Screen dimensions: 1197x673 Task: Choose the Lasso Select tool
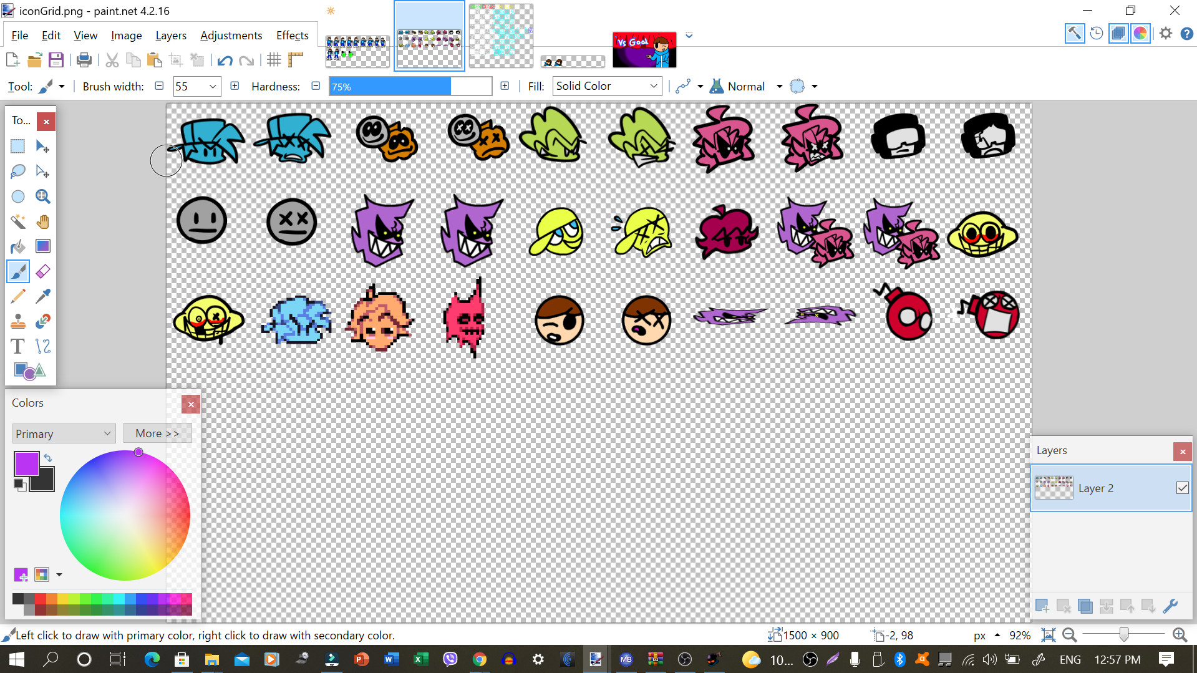coord(17,172)
